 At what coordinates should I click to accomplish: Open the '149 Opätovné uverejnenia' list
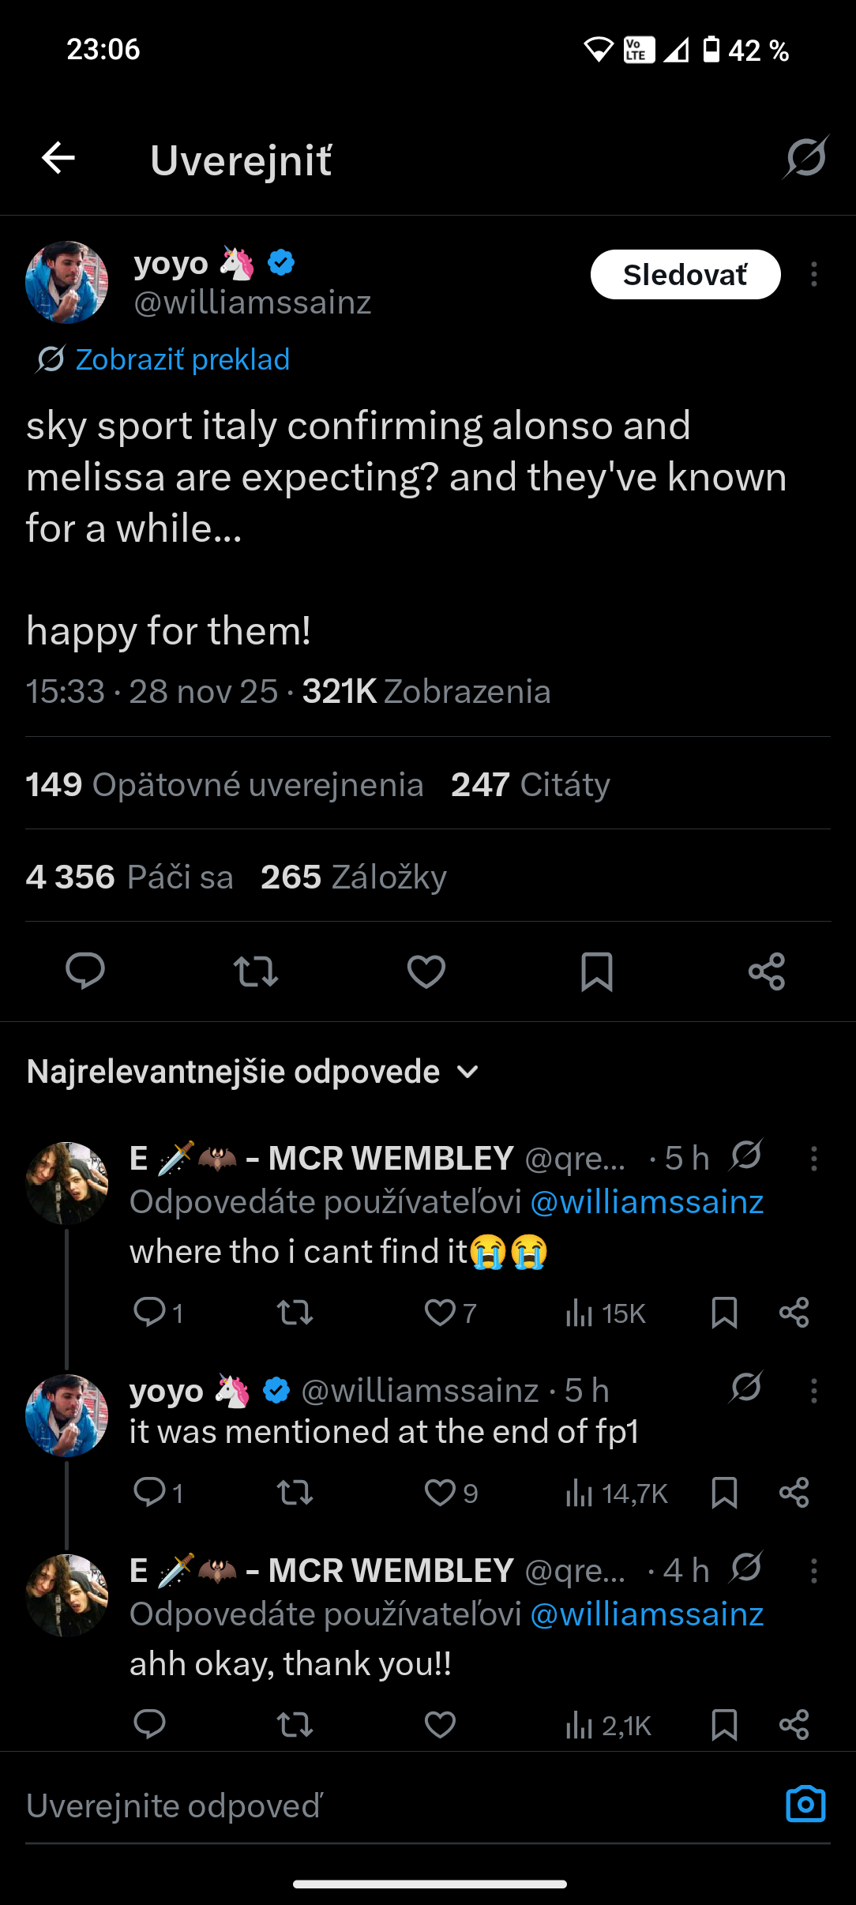pos(224,785)
